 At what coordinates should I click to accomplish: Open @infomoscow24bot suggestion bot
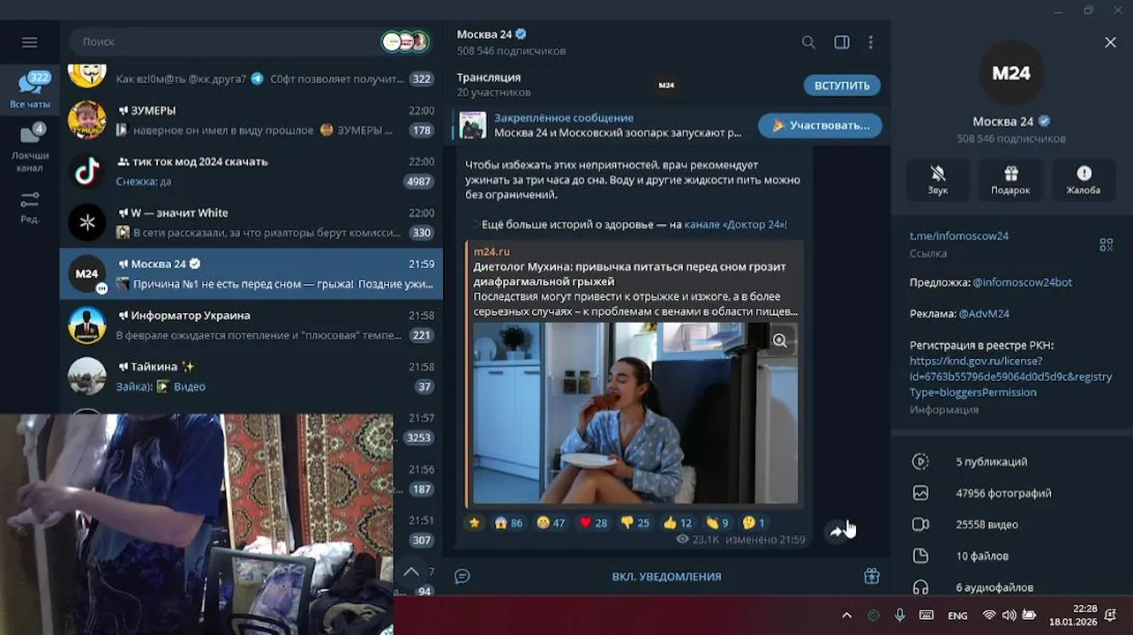point(1023,282)
